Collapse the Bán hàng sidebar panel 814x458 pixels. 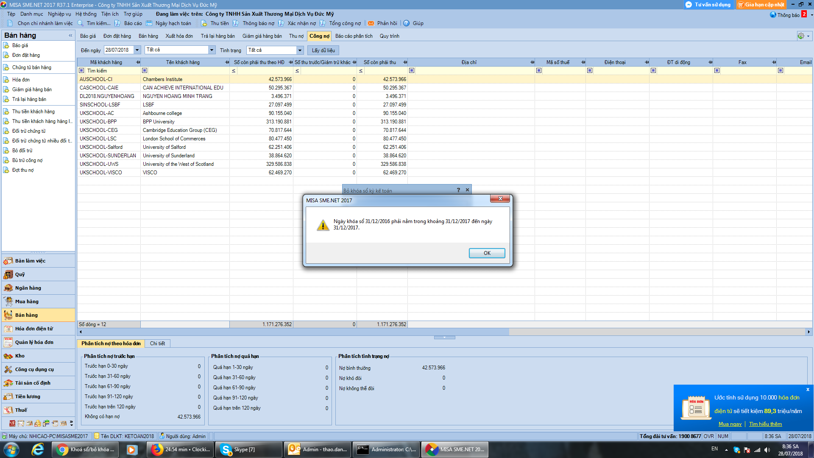pos(70,36)
